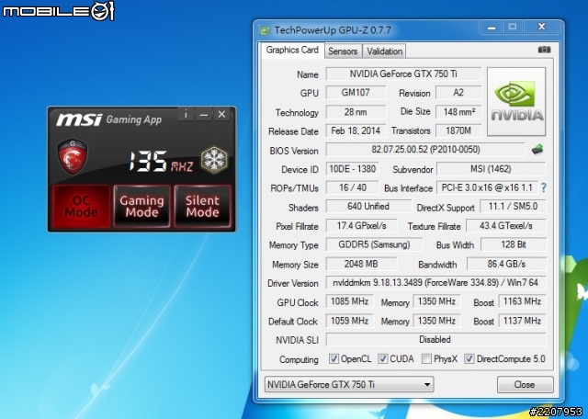Click current Boost value 1163 MHz
The height and width of the screenshot is (419, 588).
[x=522, y=301]
